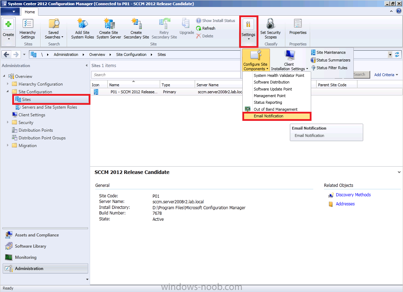The image size is (403, 292).
Task: Collapse the site details pane chevron
Action: 399,172
